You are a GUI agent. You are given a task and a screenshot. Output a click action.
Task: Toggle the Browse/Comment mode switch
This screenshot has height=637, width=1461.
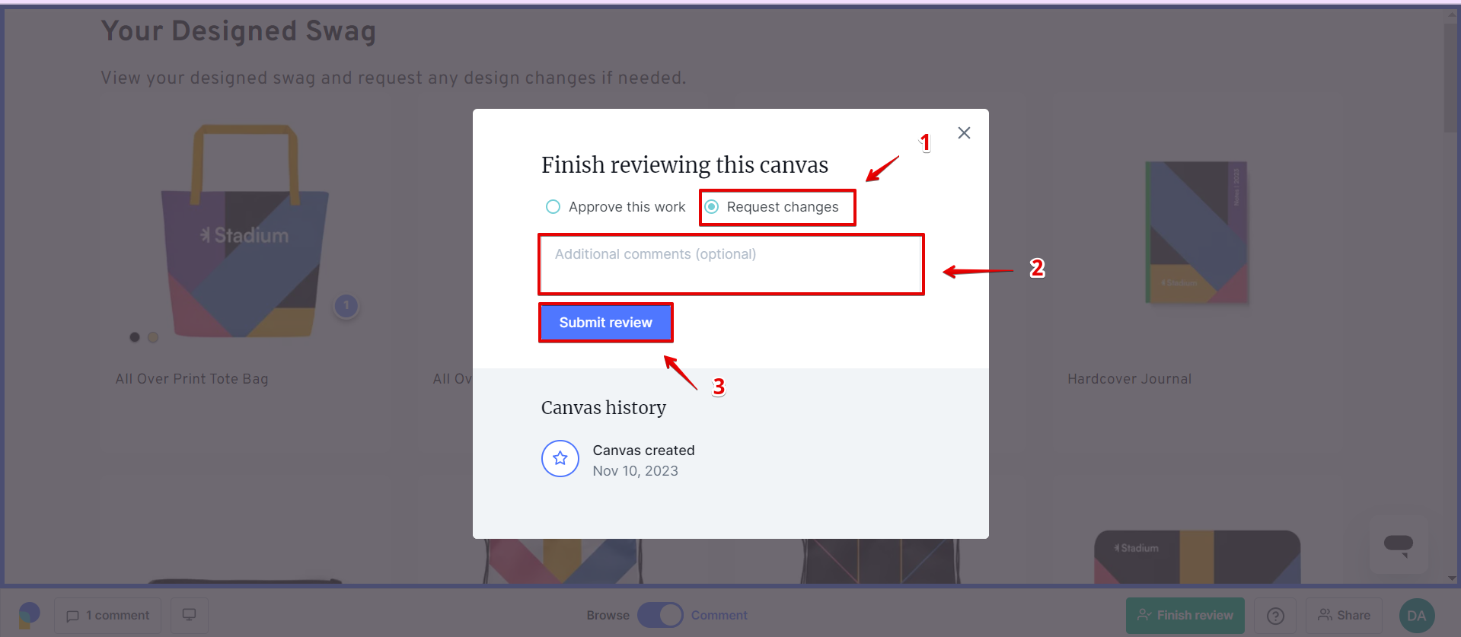point(660,615)
